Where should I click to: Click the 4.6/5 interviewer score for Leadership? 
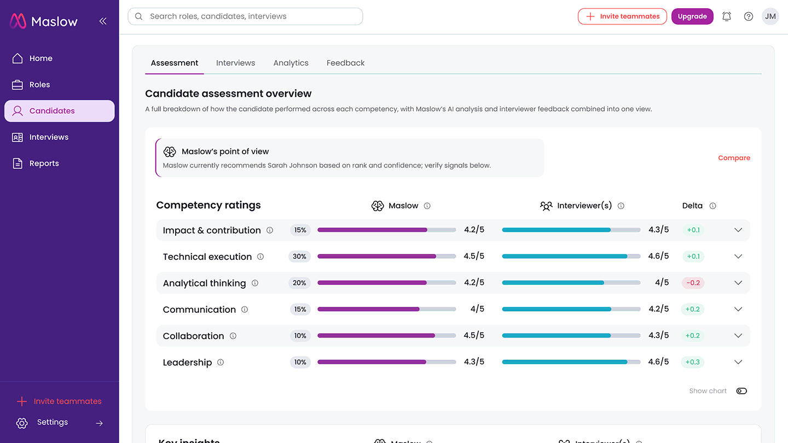(658, 362)
